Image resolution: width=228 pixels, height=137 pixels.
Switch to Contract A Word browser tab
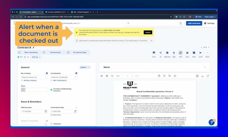tap(57, 12)
